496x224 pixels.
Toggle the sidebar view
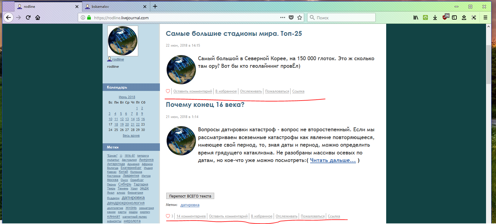pyautogui.click(x=454, y=17)
